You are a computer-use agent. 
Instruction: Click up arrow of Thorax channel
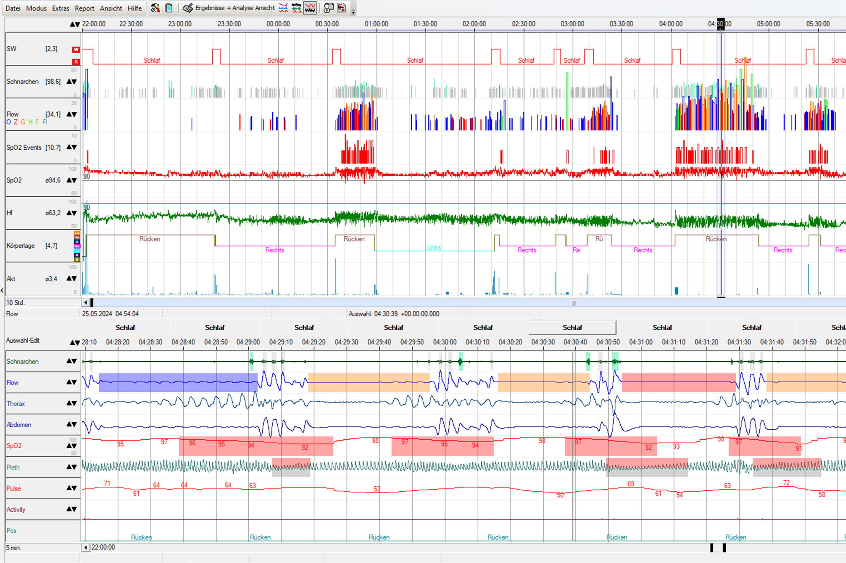coord(69,403)
